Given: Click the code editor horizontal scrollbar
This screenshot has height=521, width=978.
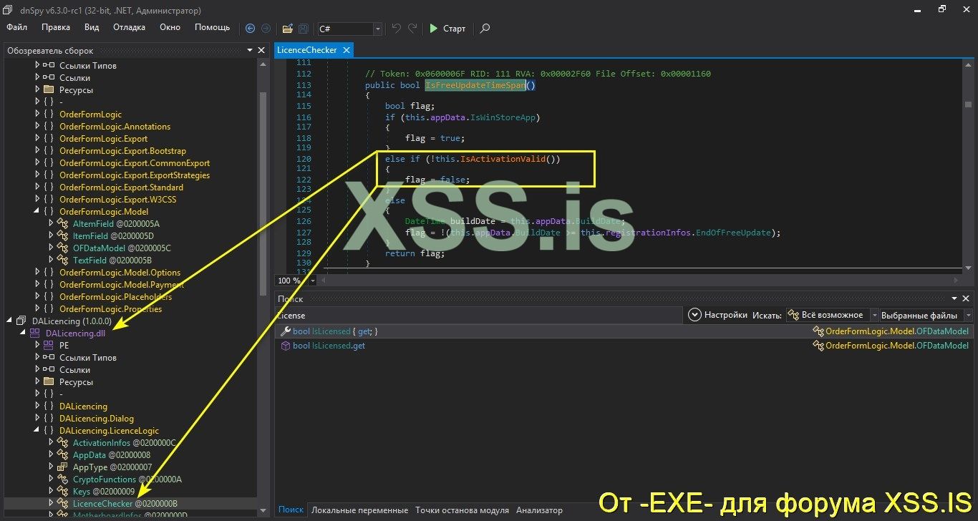Looking at the screenshot, I should click(639, 281).
